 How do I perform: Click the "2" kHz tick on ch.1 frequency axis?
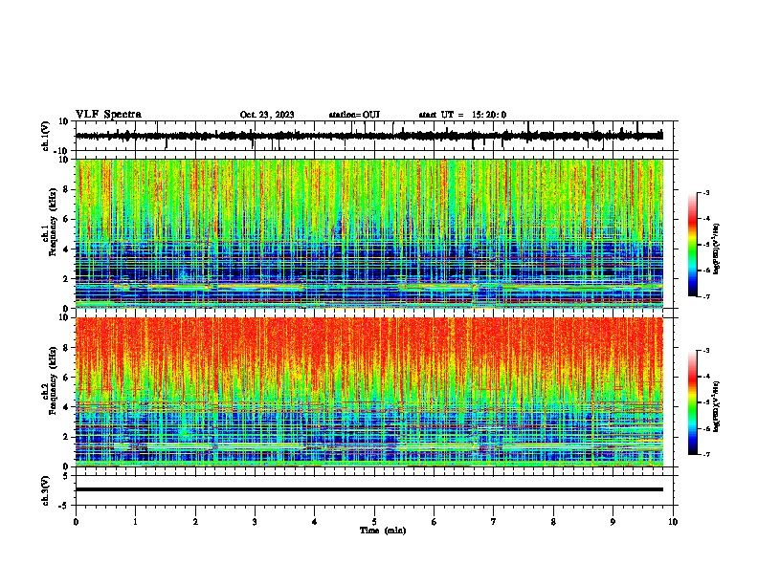click(66, 278)
